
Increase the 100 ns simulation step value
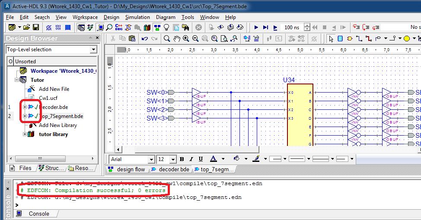(307, 25)
